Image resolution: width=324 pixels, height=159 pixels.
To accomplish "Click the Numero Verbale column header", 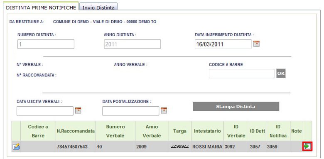I will tap(115, 131).
